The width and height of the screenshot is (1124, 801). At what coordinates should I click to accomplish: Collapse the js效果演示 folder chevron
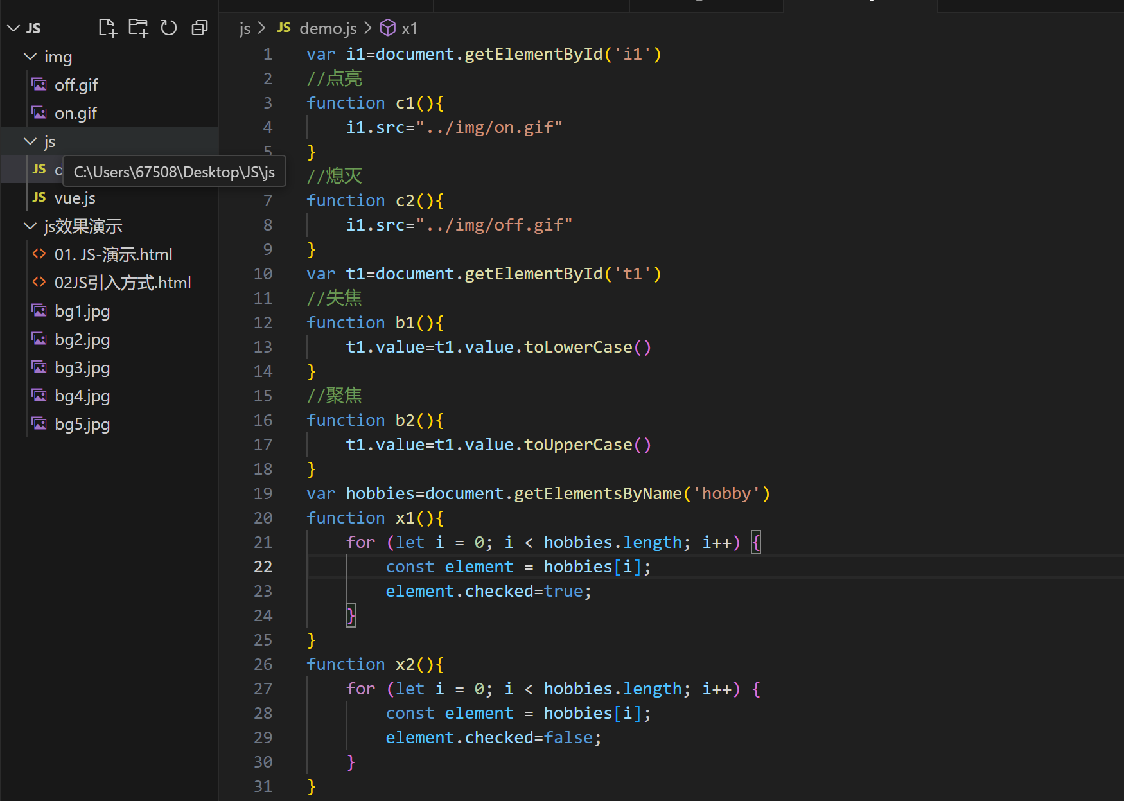[30, 226]
